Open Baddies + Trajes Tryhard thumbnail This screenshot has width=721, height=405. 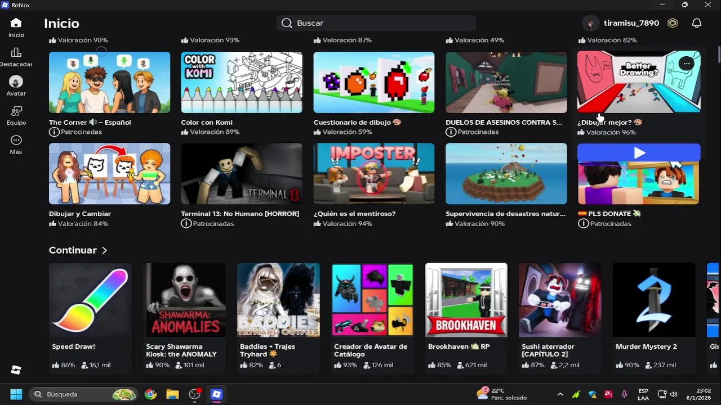click(278, 300)
